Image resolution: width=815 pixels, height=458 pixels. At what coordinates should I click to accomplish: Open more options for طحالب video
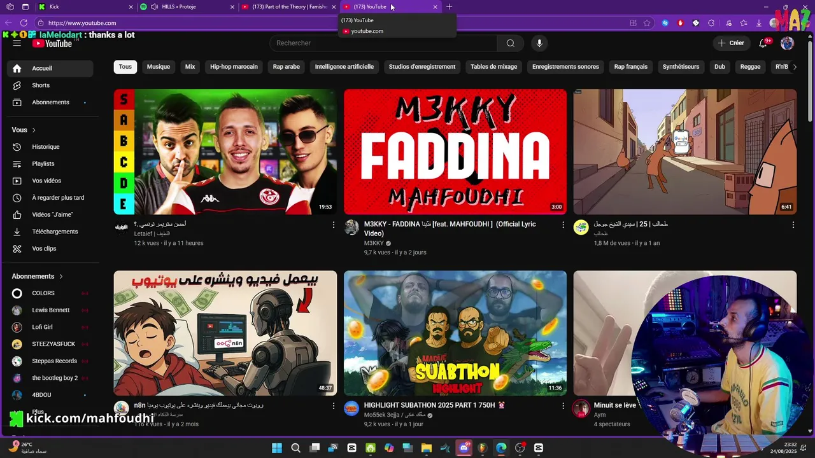793,225
